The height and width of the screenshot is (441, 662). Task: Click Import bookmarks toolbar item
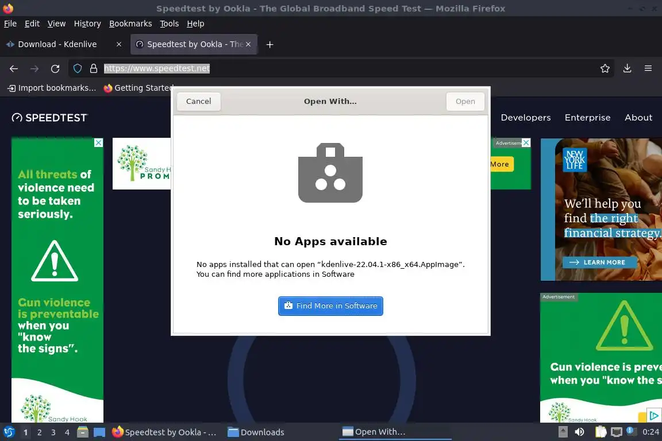(x=52, y=88)
